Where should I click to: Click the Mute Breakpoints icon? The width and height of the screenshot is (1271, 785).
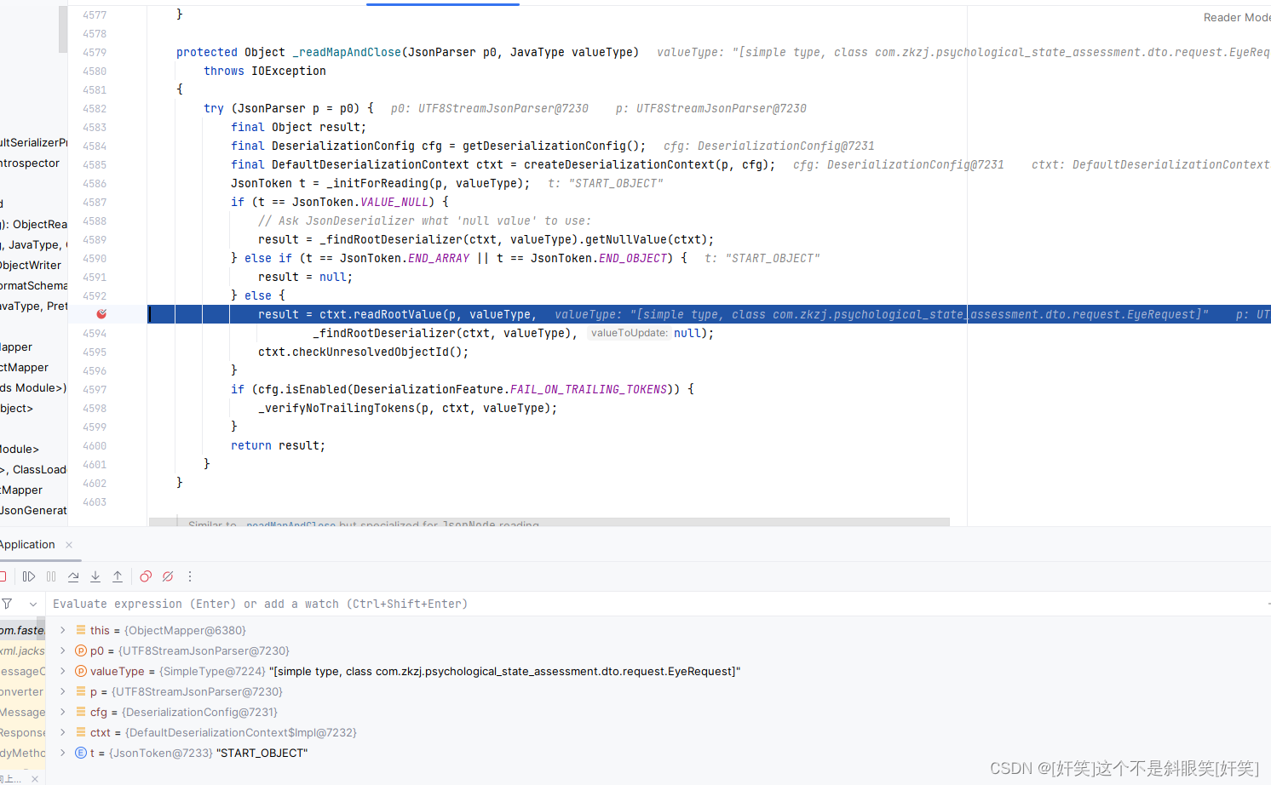(168, 576)
